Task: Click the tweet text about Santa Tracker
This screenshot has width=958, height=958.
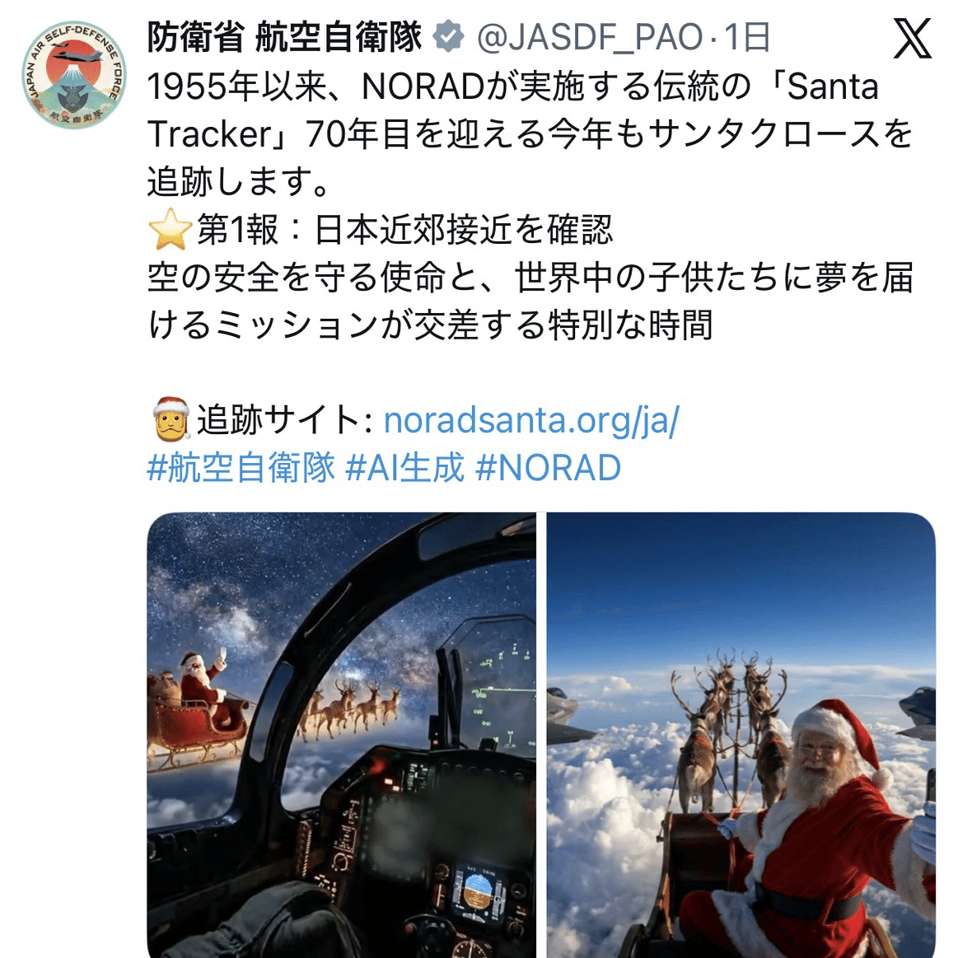Action: [x=530, y=134]
